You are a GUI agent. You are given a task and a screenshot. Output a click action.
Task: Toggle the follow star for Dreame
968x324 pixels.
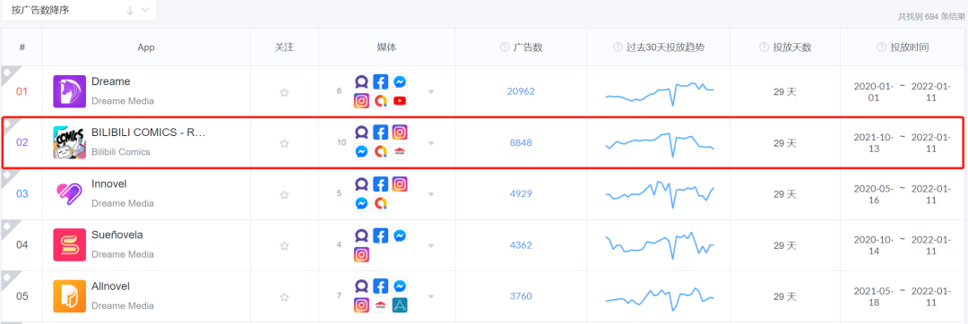(284, 92)
